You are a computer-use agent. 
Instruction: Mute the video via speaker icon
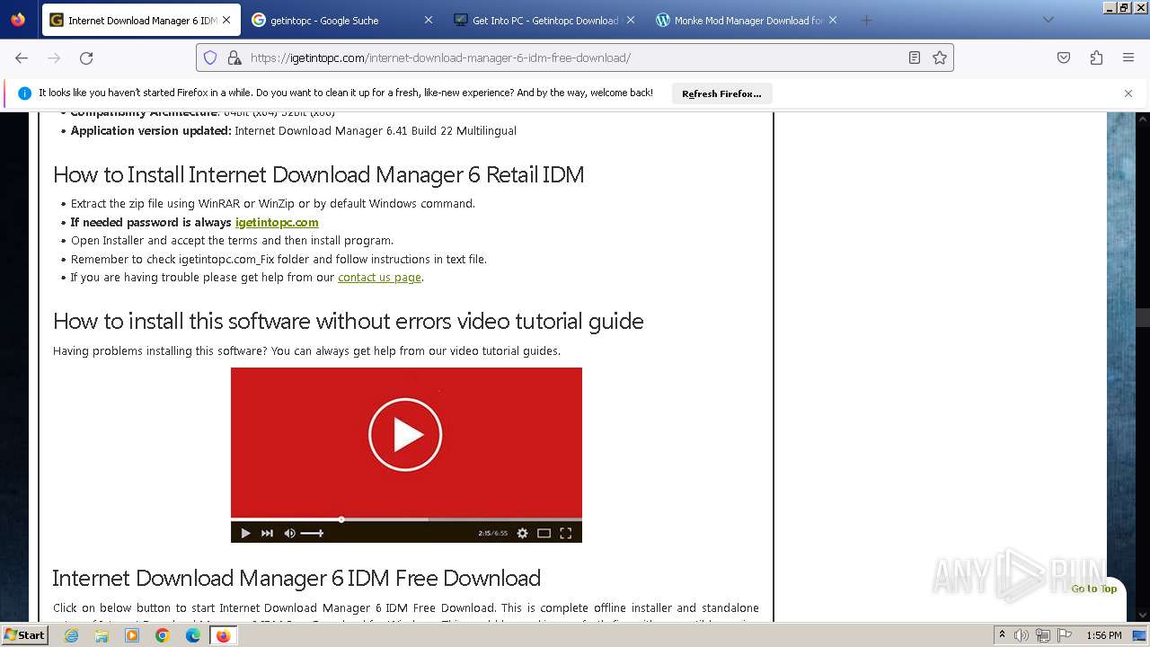(x=289, y=533)
